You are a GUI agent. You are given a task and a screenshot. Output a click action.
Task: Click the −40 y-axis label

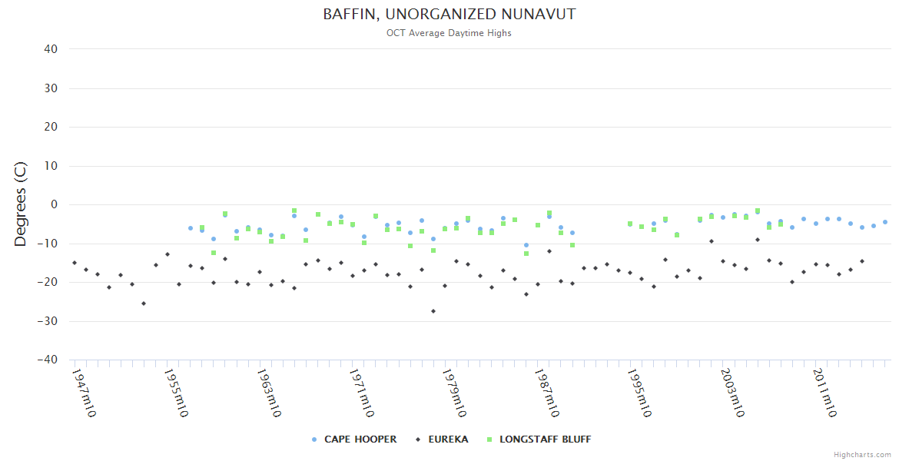[48, 360]
